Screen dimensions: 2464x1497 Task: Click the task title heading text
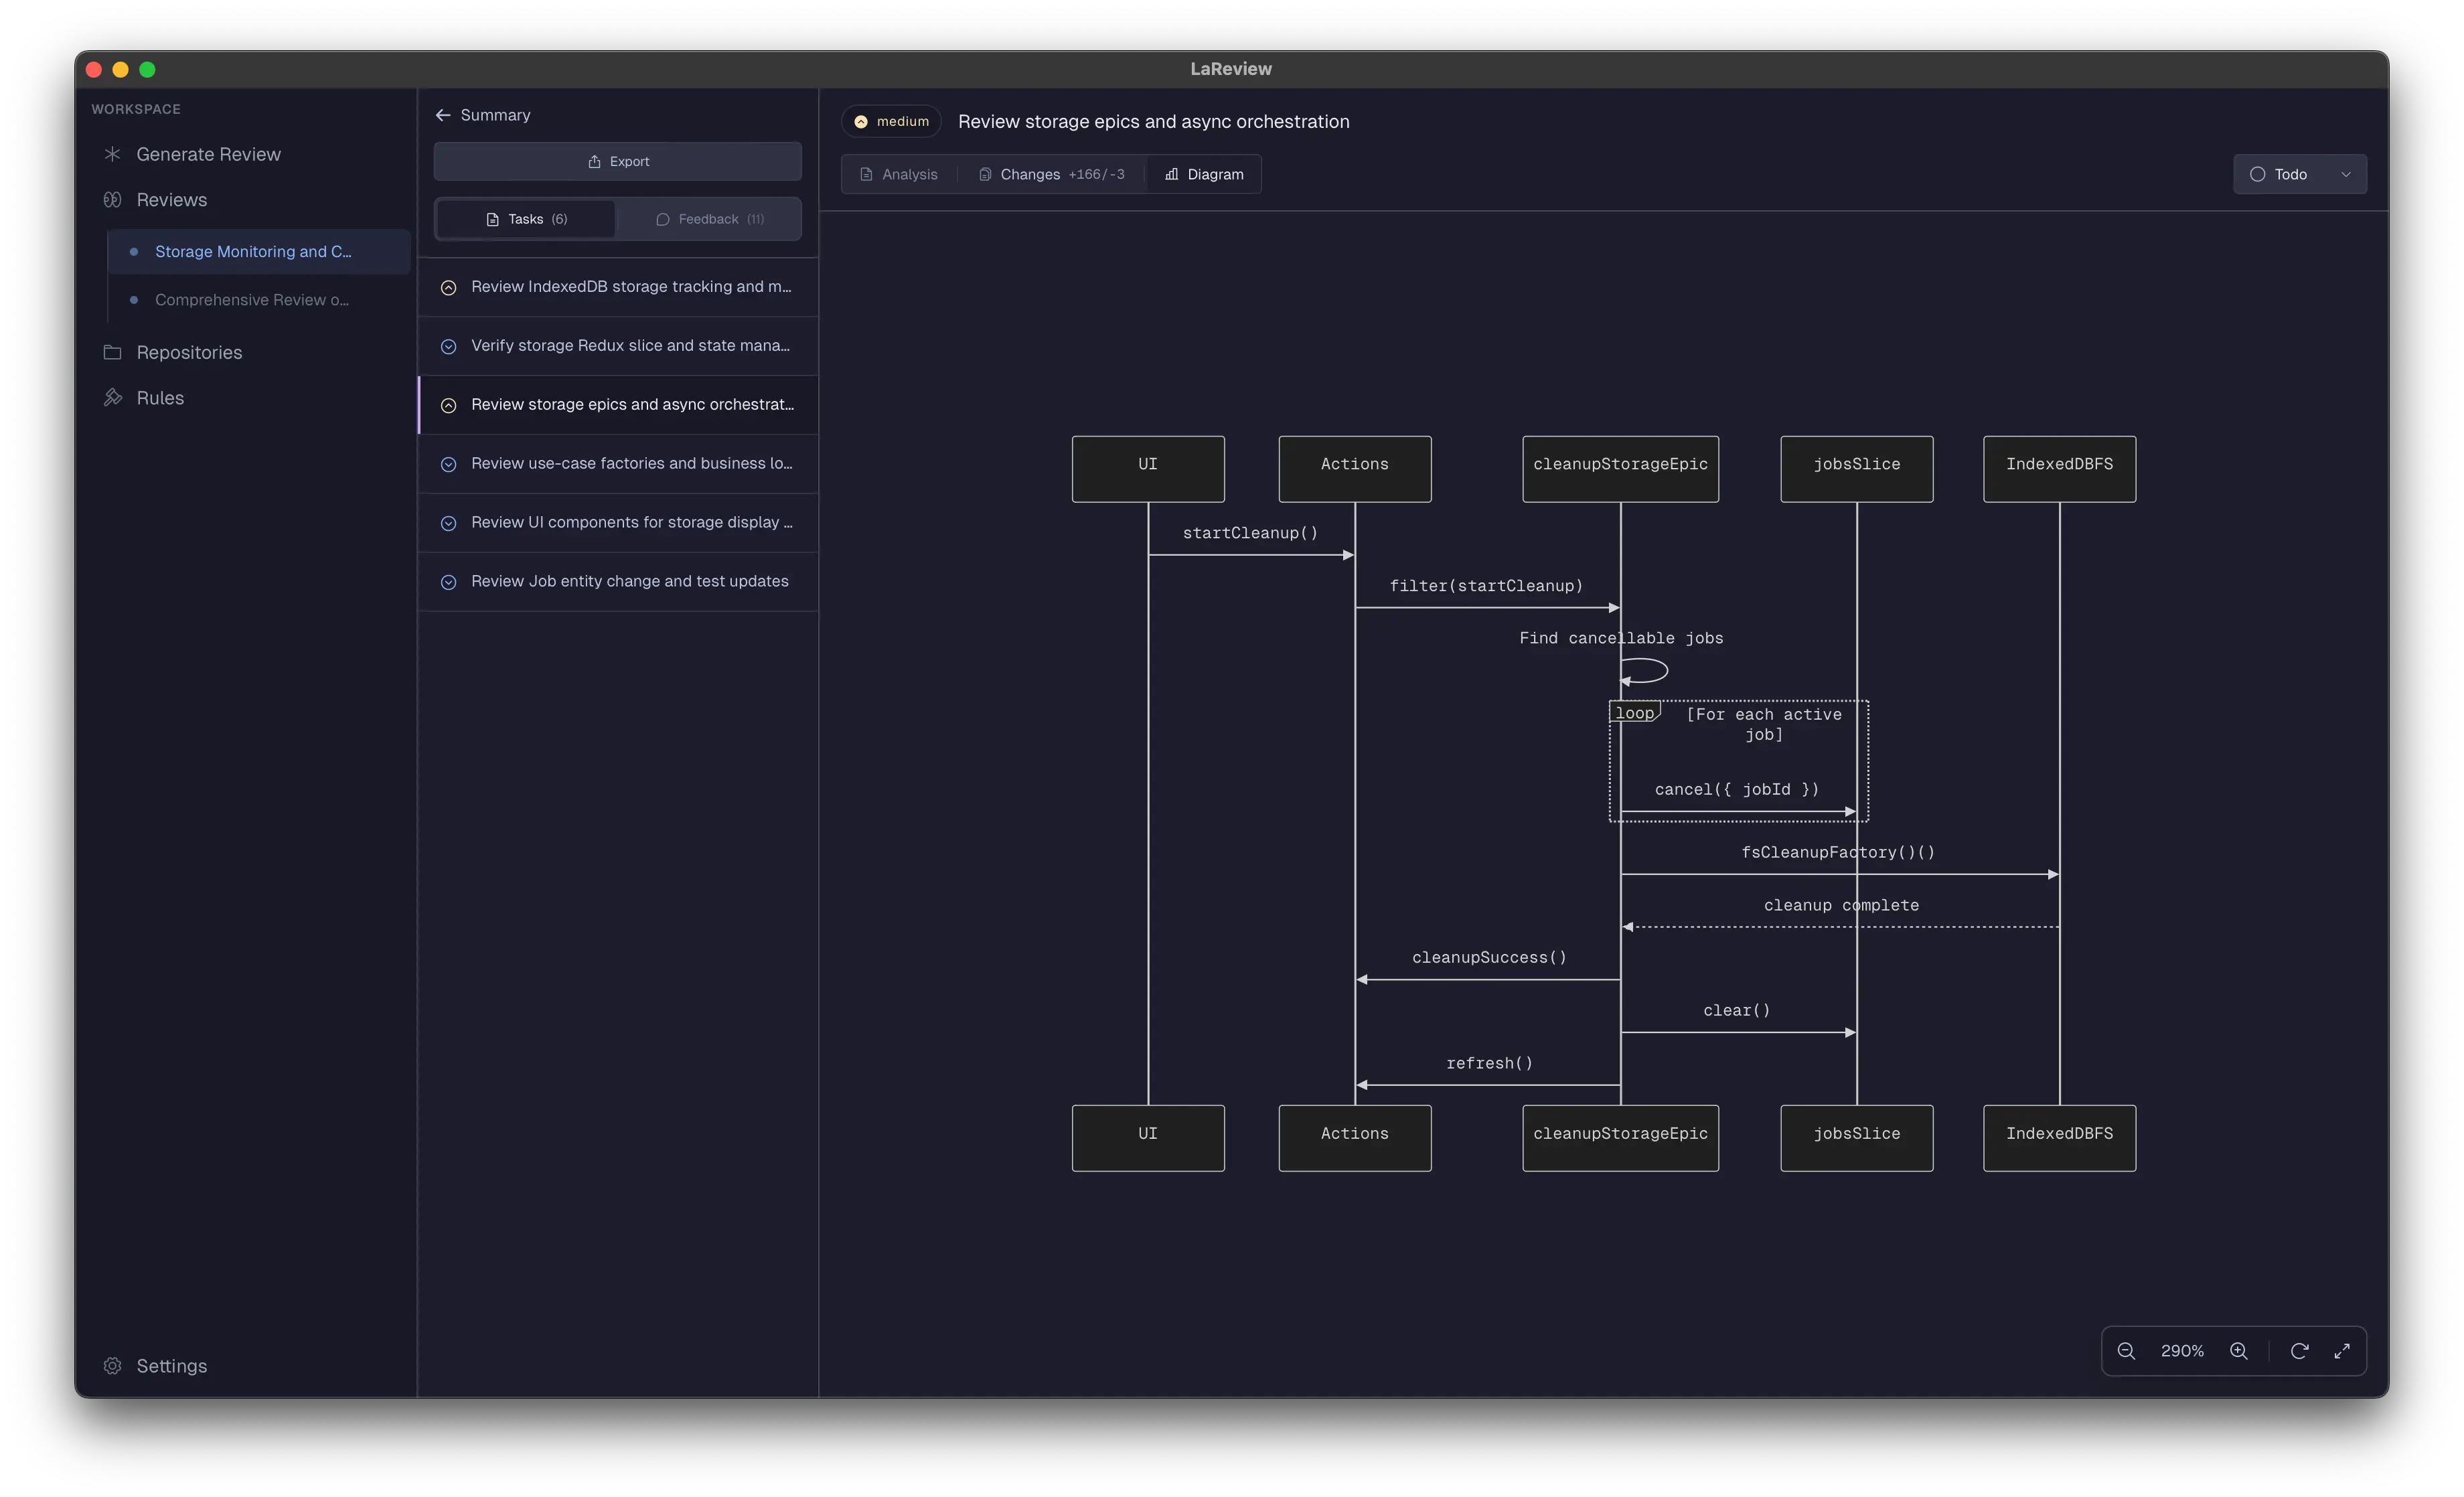click(1153, 122)
